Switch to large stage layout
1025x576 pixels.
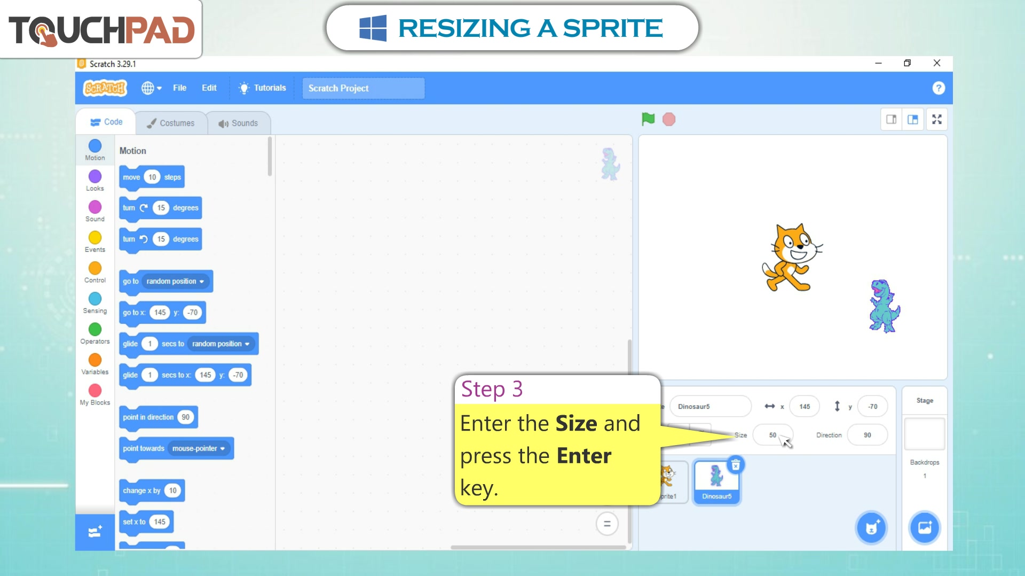click(913, 119)
